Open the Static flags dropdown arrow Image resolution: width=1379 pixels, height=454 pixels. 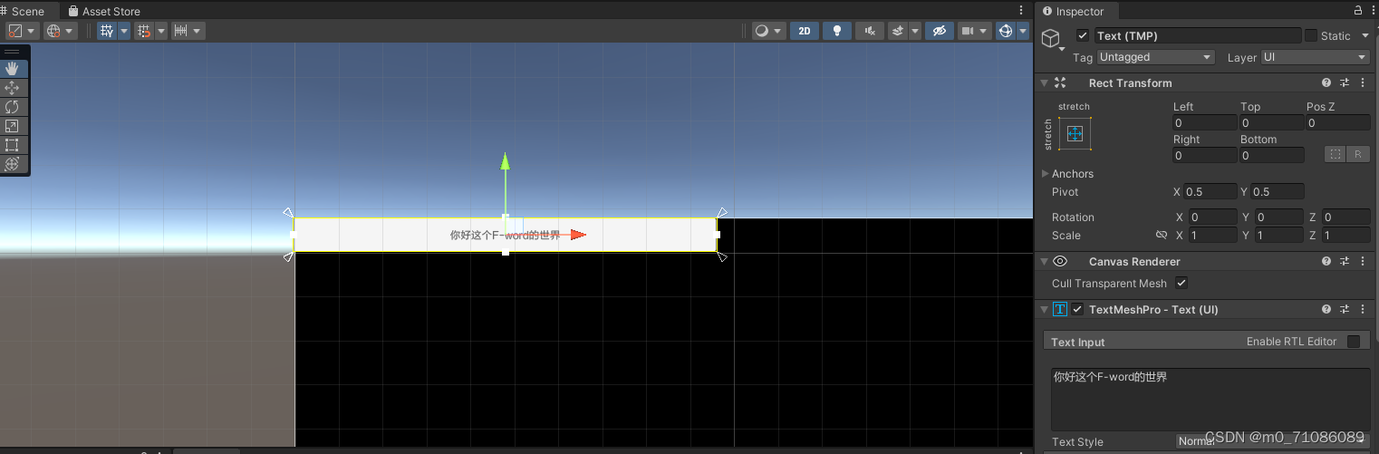[1366, 36]
